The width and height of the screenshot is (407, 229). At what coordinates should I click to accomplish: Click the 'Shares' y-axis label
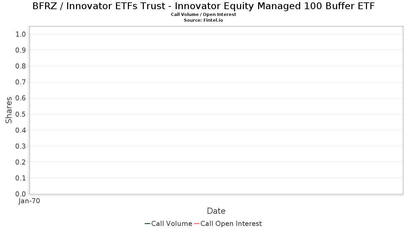[9, 110]
